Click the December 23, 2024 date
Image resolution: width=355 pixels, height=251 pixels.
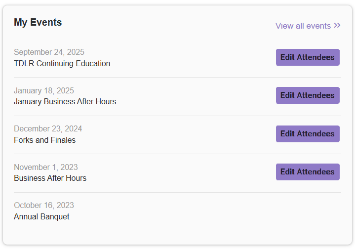coord(48,128)
